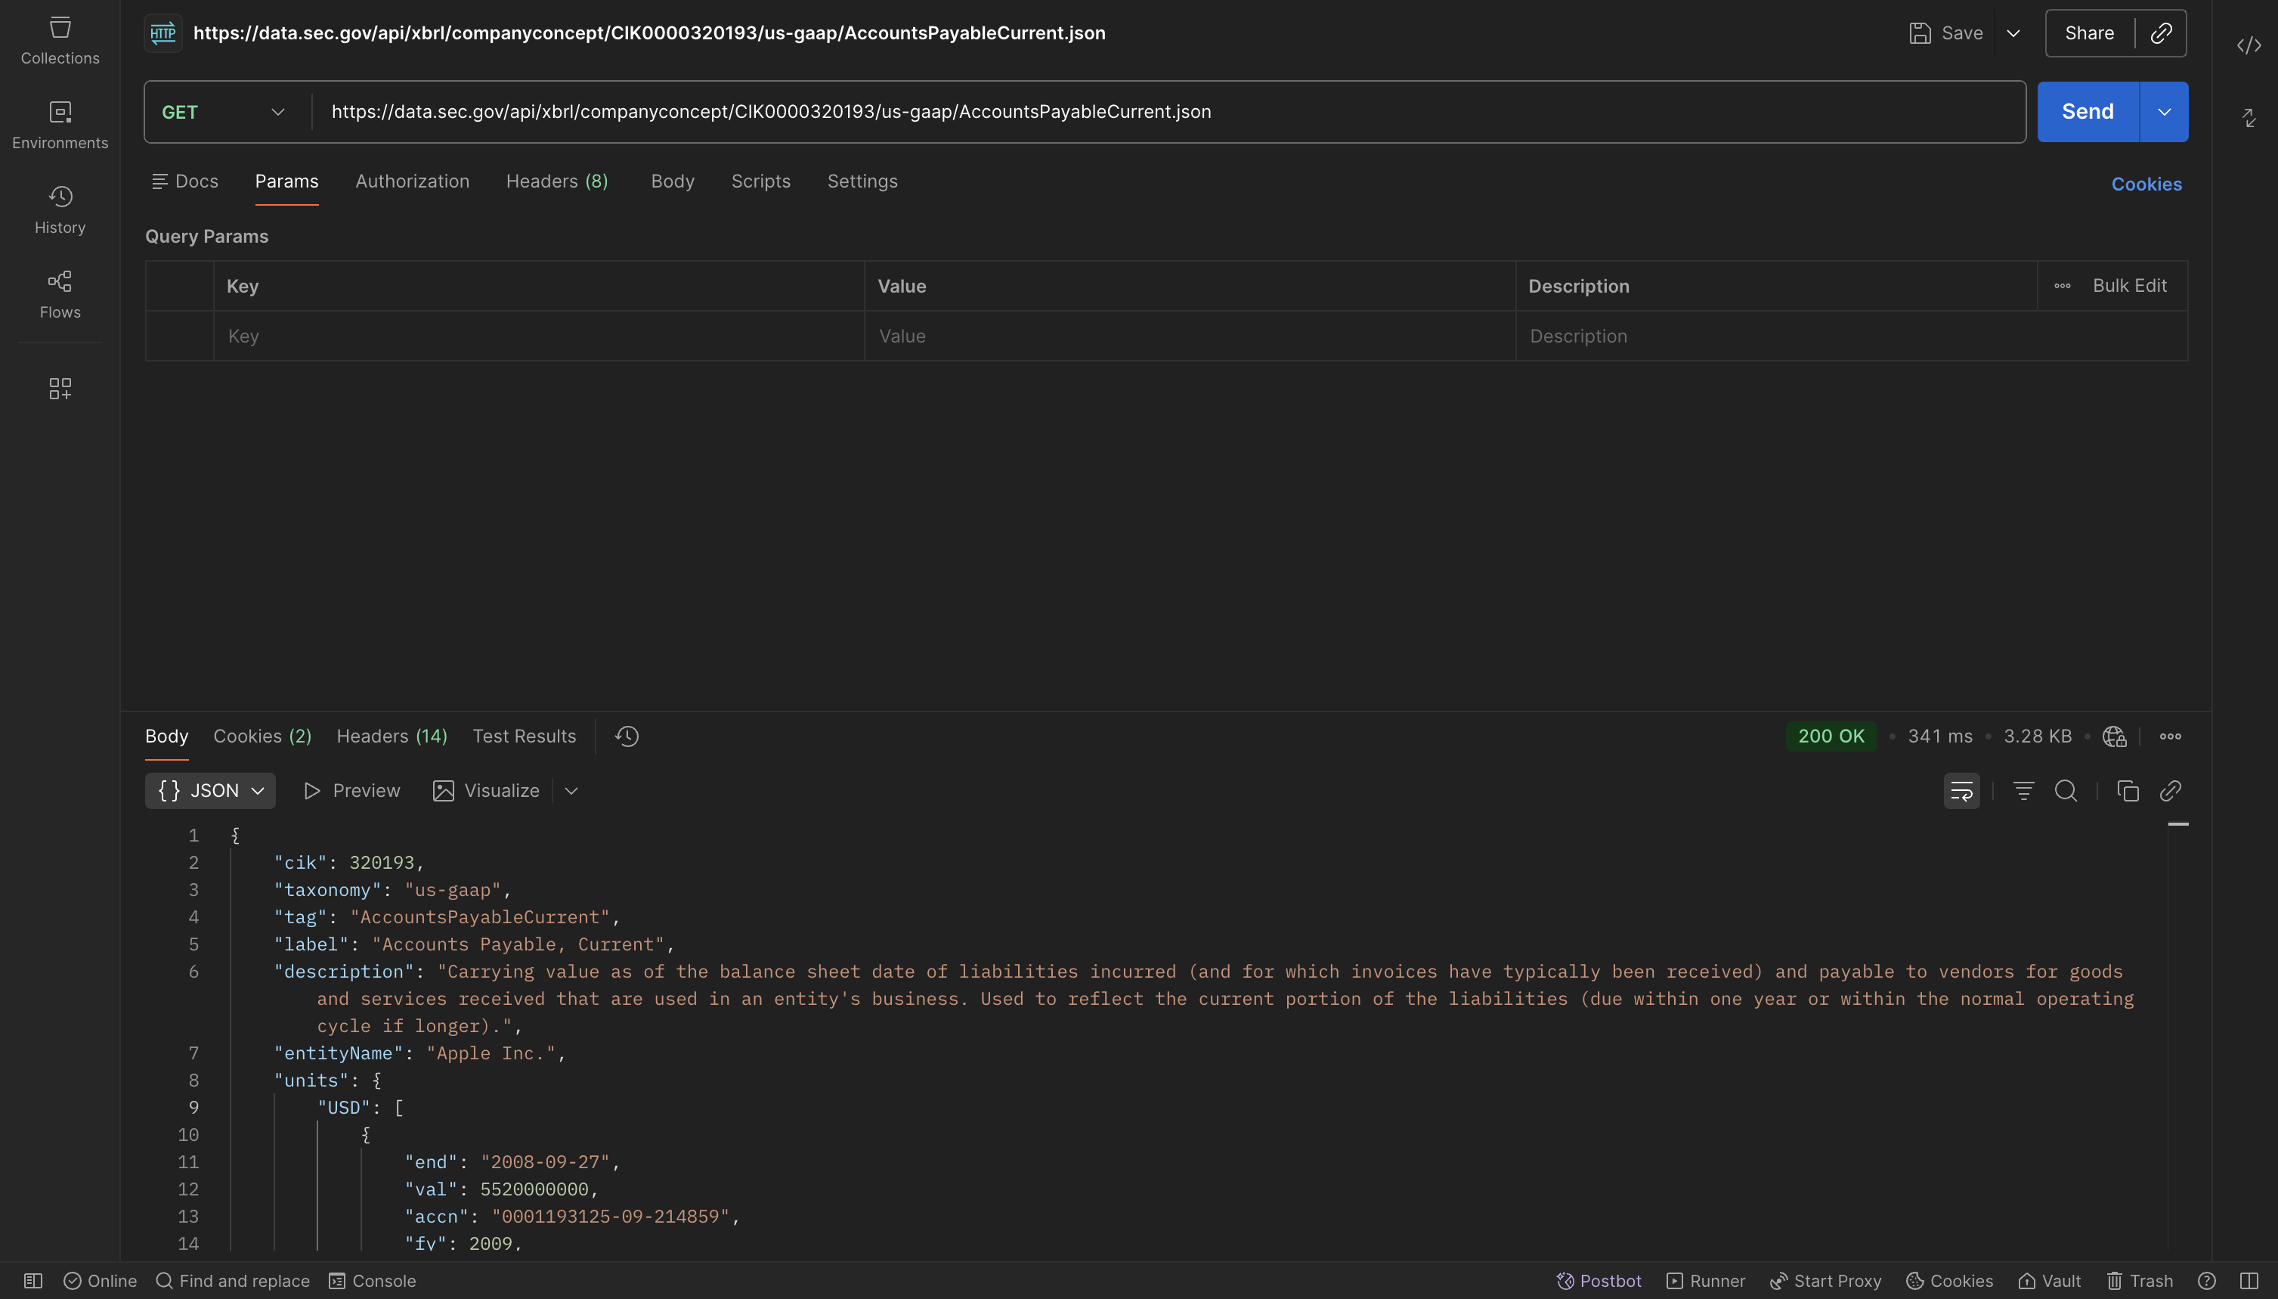Image resolution: width=2278 pixels, height=1299 pixels.
Task: Open the code snippet panel icon
Action: point(2249,45)
